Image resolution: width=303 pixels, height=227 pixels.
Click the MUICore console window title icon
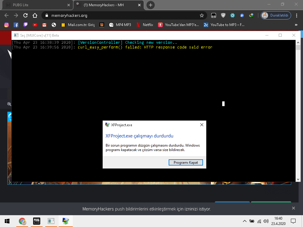click(16, 35)
